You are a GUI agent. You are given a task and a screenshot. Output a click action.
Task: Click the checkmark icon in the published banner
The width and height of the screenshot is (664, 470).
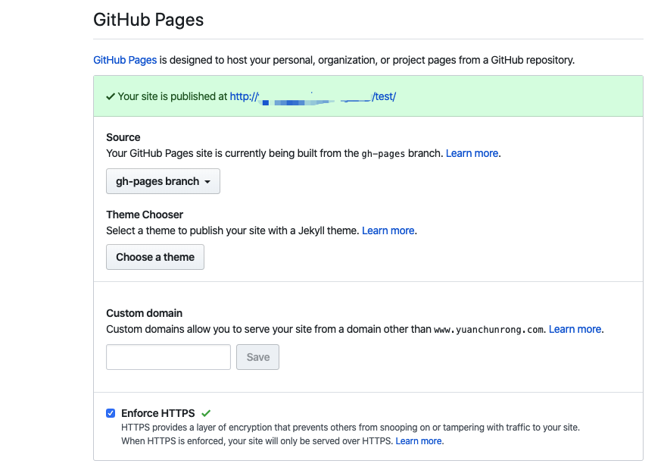[x=111, y=96]
